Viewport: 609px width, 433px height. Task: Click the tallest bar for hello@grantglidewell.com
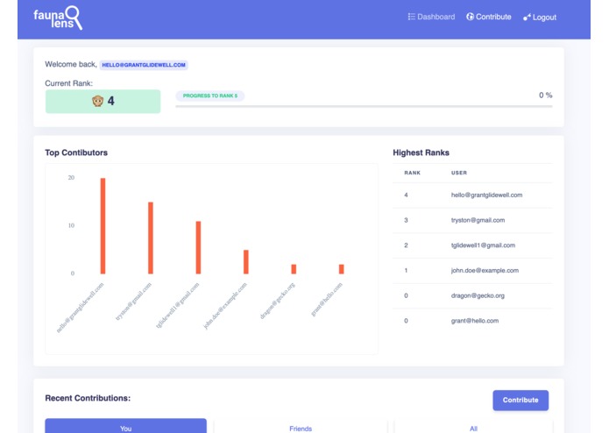103,226
